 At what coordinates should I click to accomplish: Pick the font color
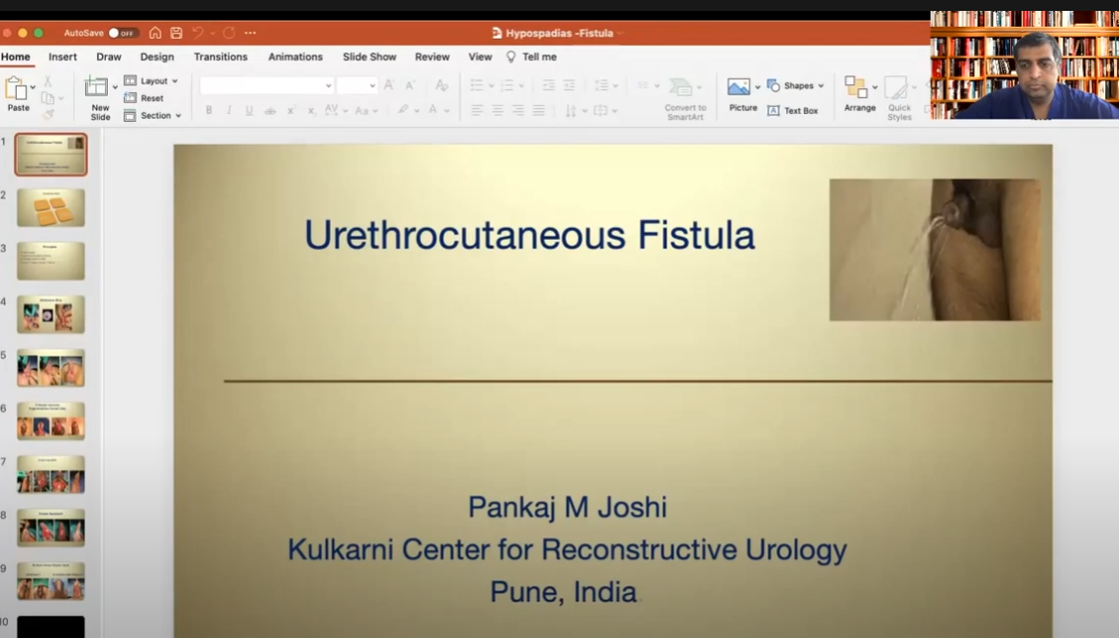click(x=438, y=111)
